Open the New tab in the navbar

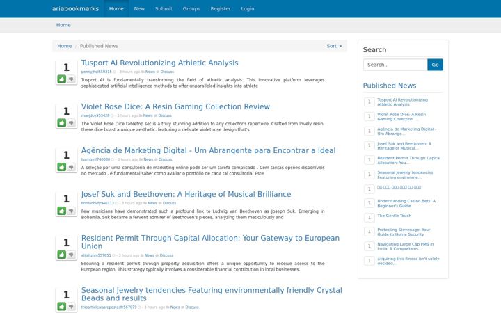point(139,8)
